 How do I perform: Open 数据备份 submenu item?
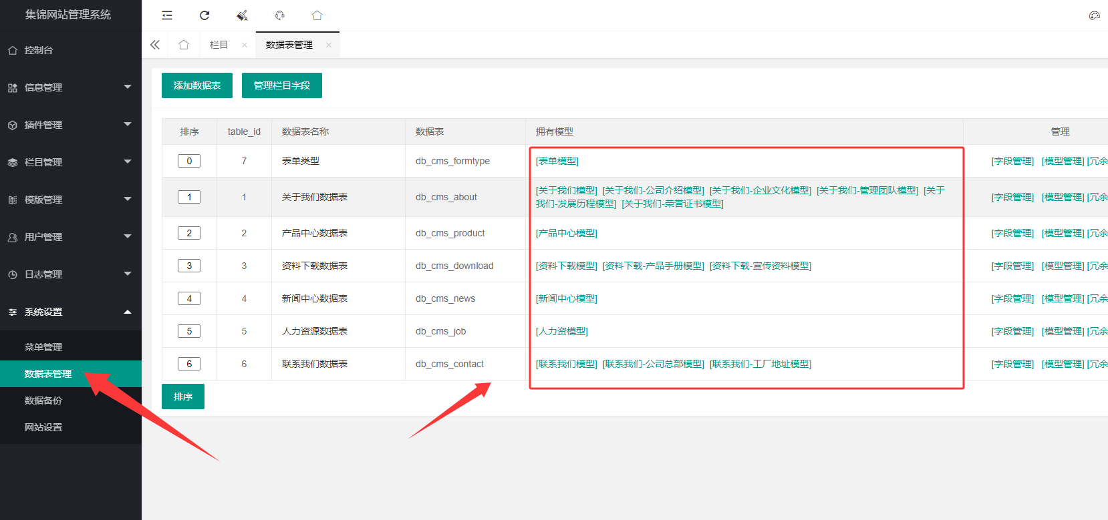click(71, 401)
